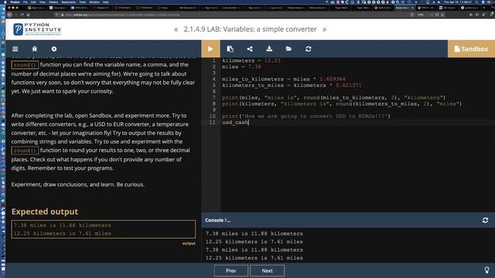The width and height of the screenshot is (495, 278).
Task: Click the browser reload button
Action: click(x=22, y=15)
